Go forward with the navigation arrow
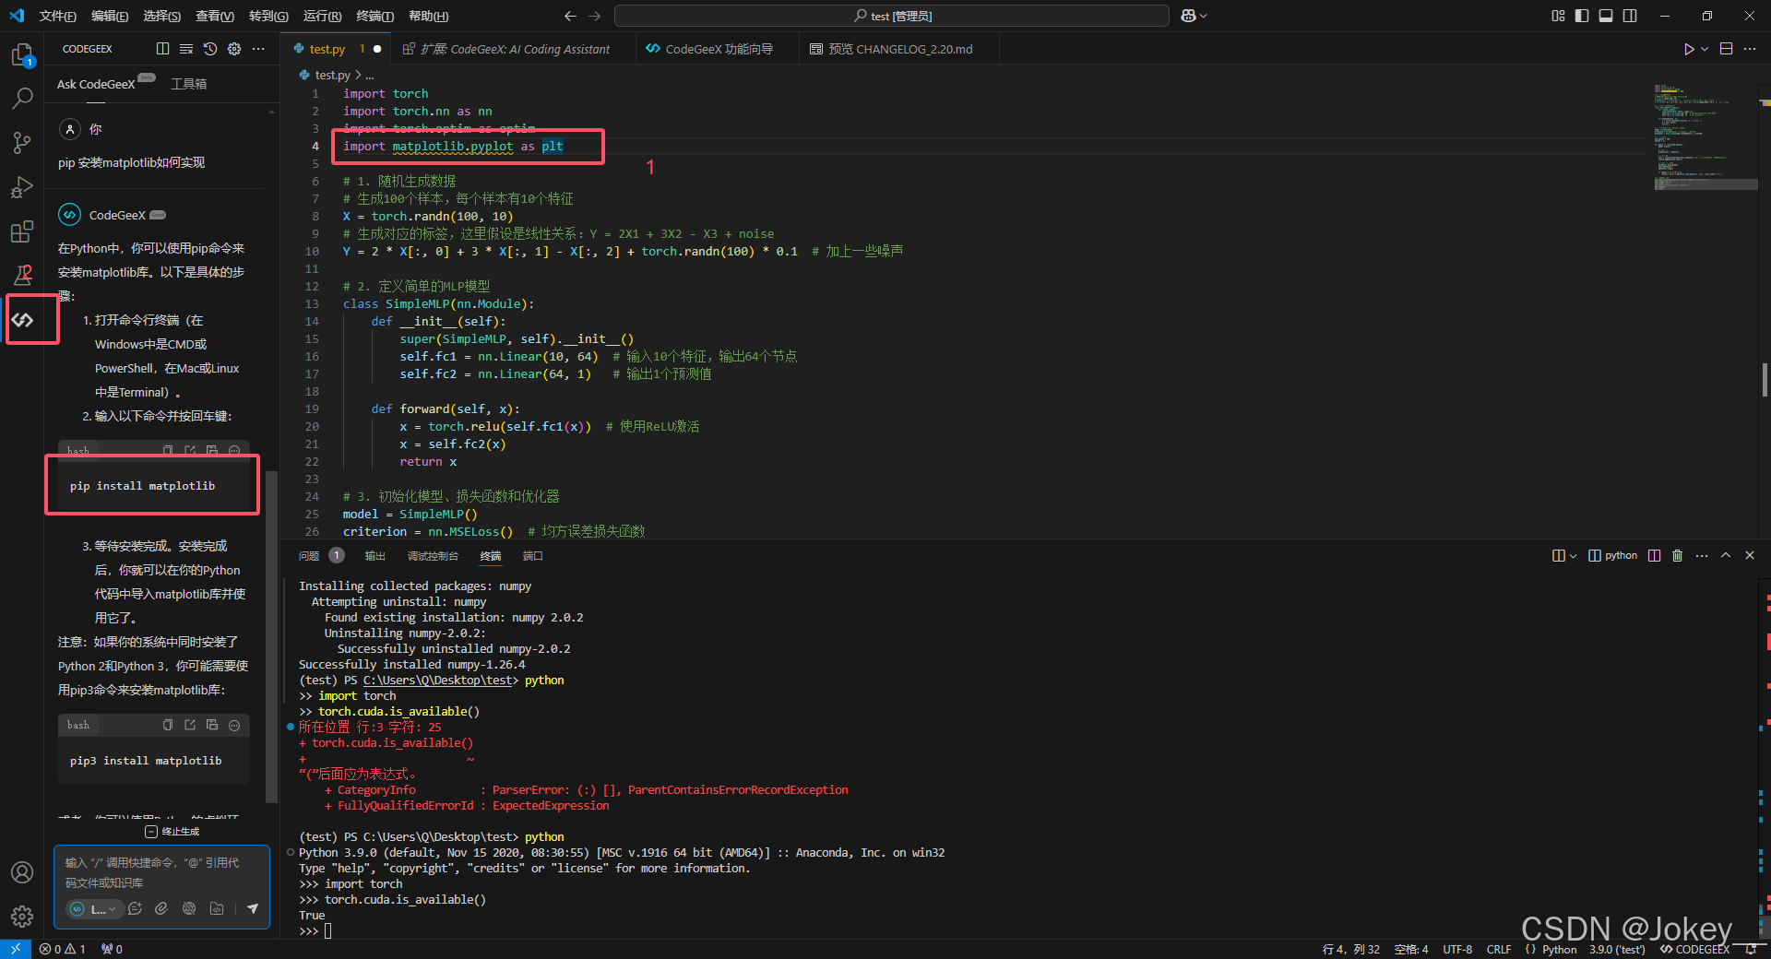This screenshot has width=1771, height=959. click(x=594, y=16)
